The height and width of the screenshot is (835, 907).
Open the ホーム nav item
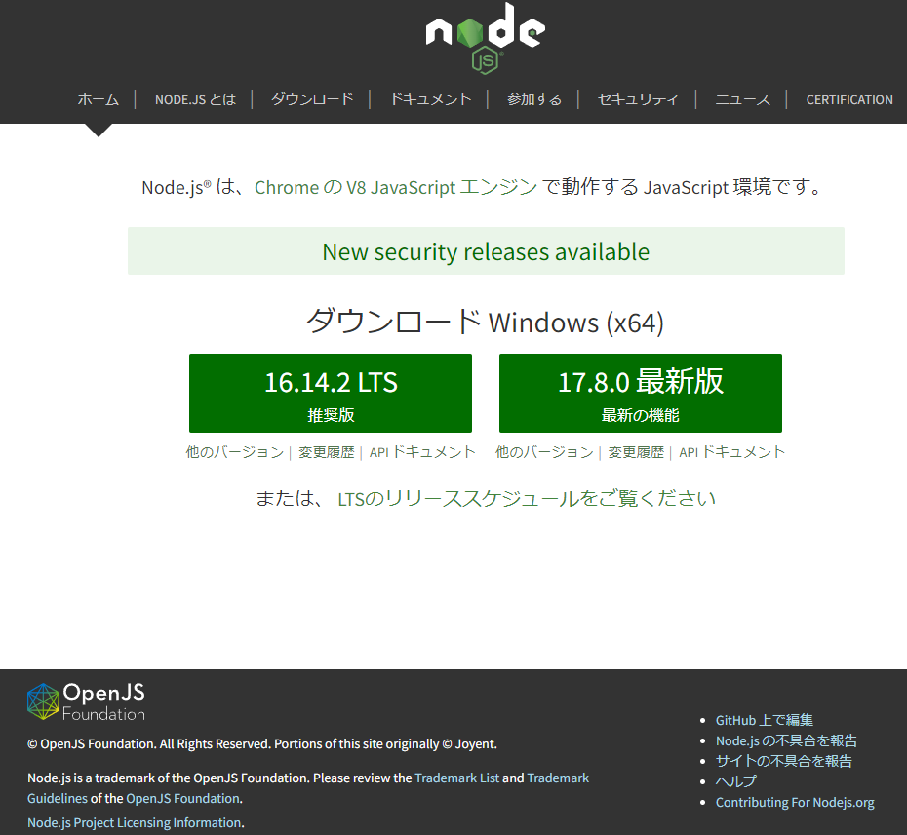tap(99, 99)
